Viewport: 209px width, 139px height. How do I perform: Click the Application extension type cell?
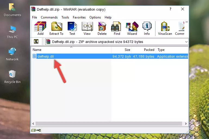pyautogui.click(x=173, y=56)
